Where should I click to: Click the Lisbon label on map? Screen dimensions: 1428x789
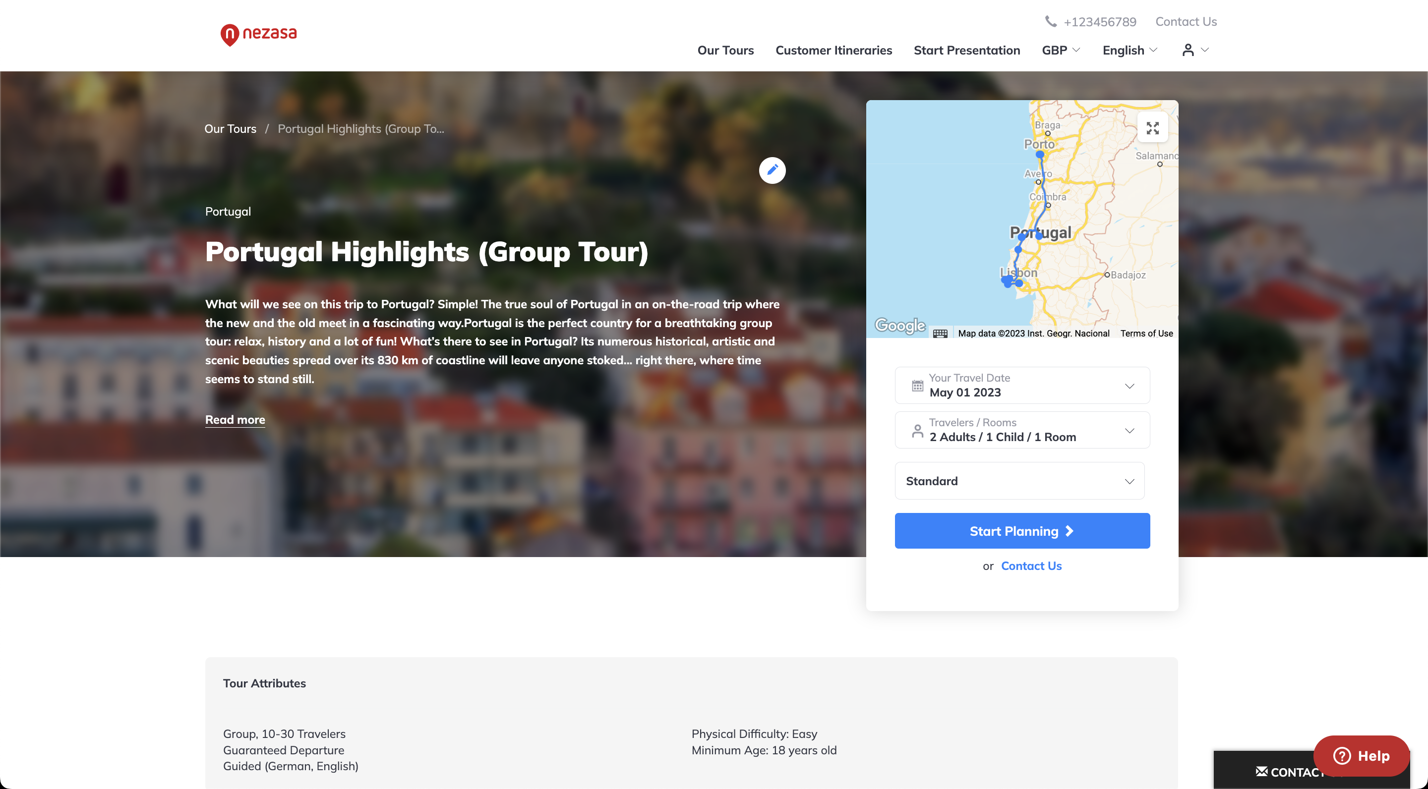tap(1018, 273)
